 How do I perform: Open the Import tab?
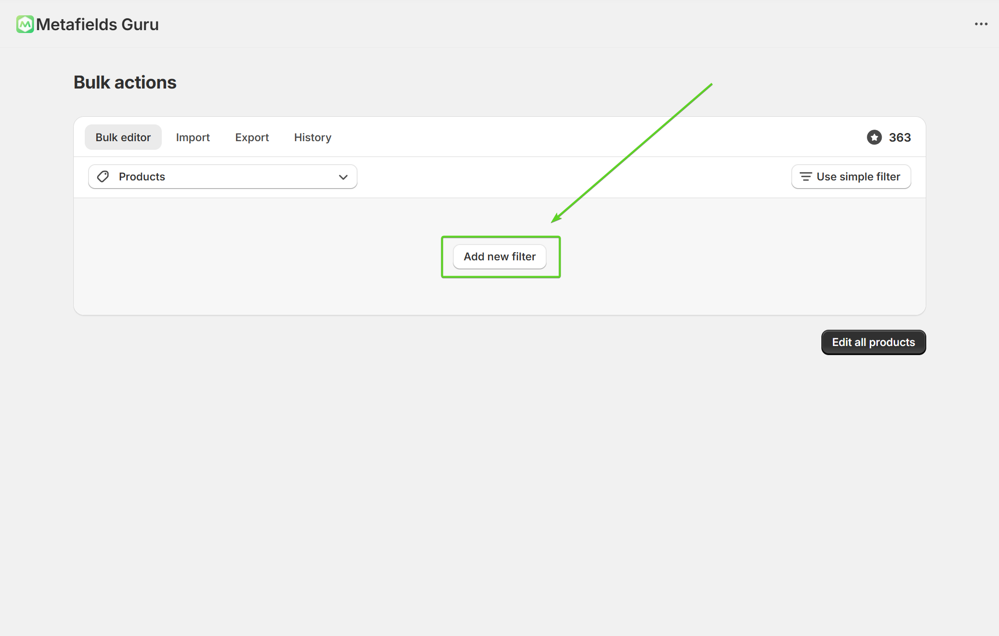click(x=192, y=137)
